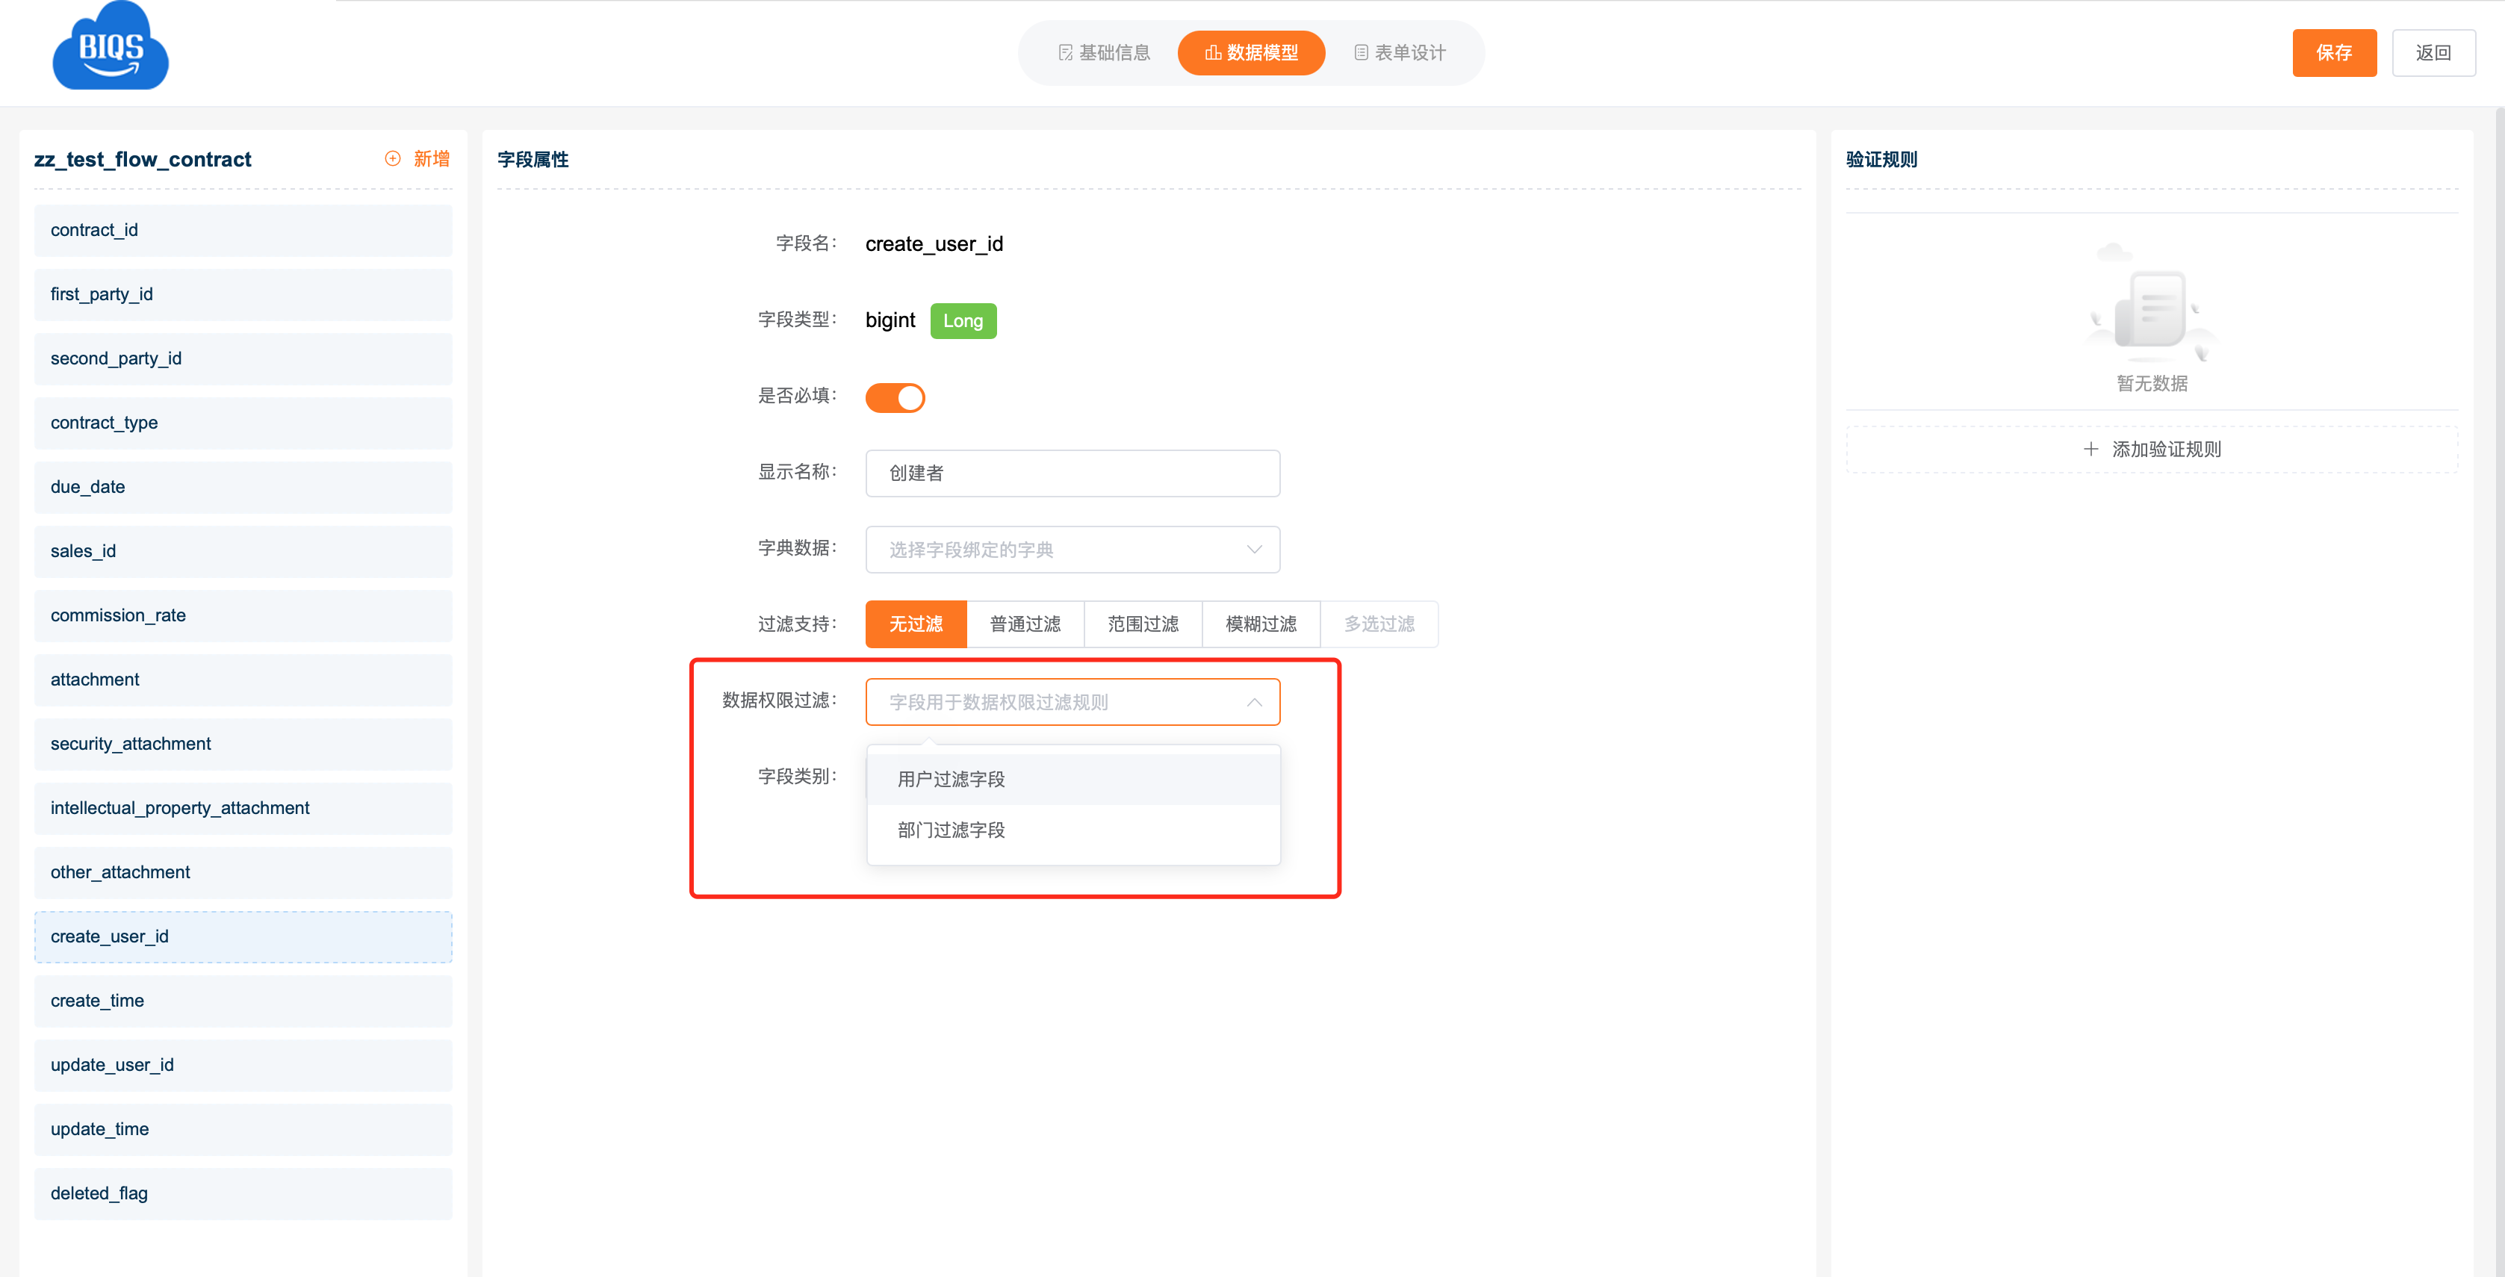Select the 多选过滤 filter option

[x=1379, y=624]
